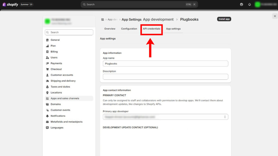Screen dimensions: 278x156
Task: Open the API credentials tab
Action: pos(151,29)
